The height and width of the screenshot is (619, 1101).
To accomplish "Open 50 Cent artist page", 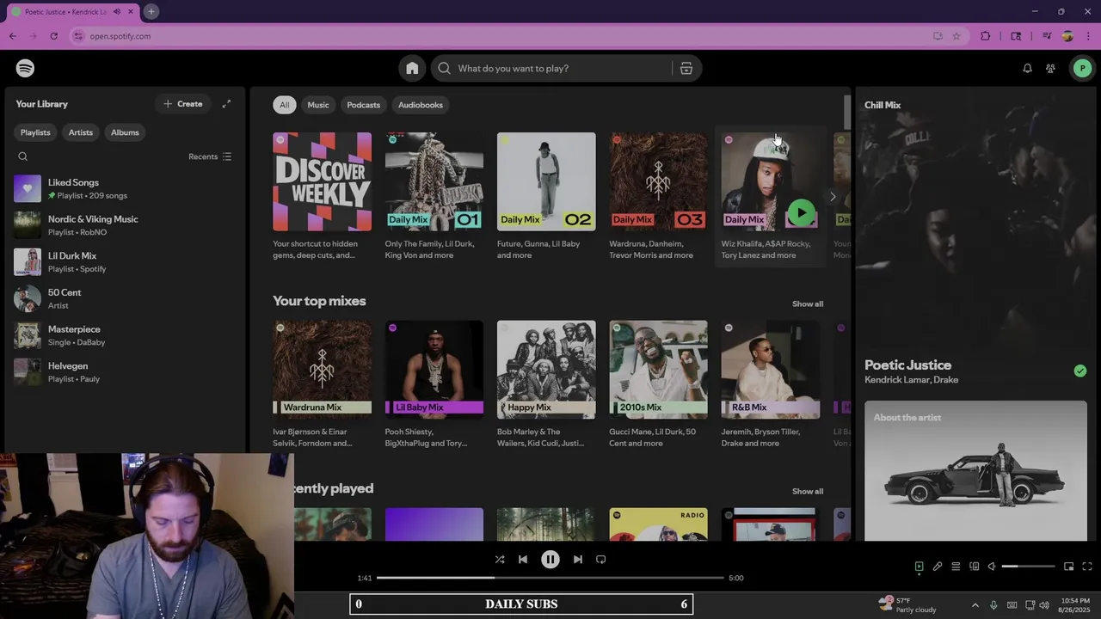I will (x=125, y=298).
